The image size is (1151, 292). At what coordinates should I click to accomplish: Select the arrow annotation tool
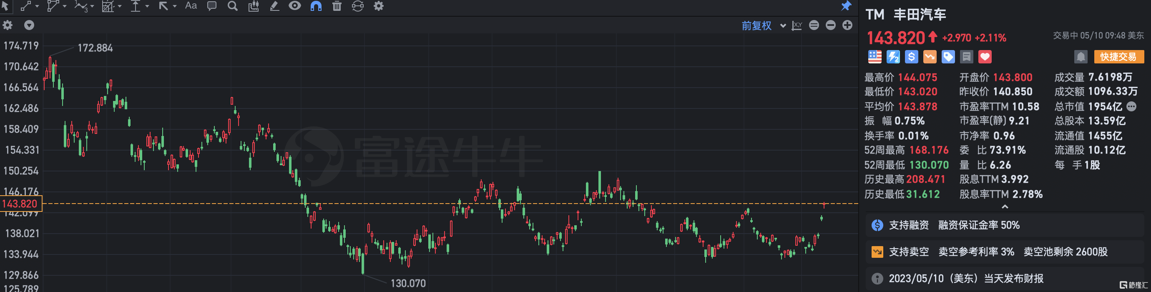pyautogui.click(x=163, y=6)
